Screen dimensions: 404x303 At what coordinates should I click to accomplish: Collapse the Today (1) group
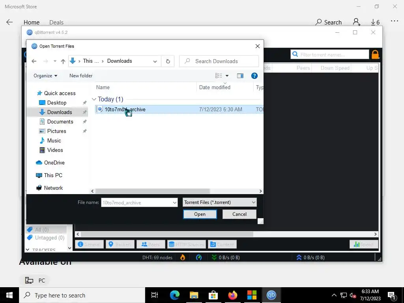94,99
